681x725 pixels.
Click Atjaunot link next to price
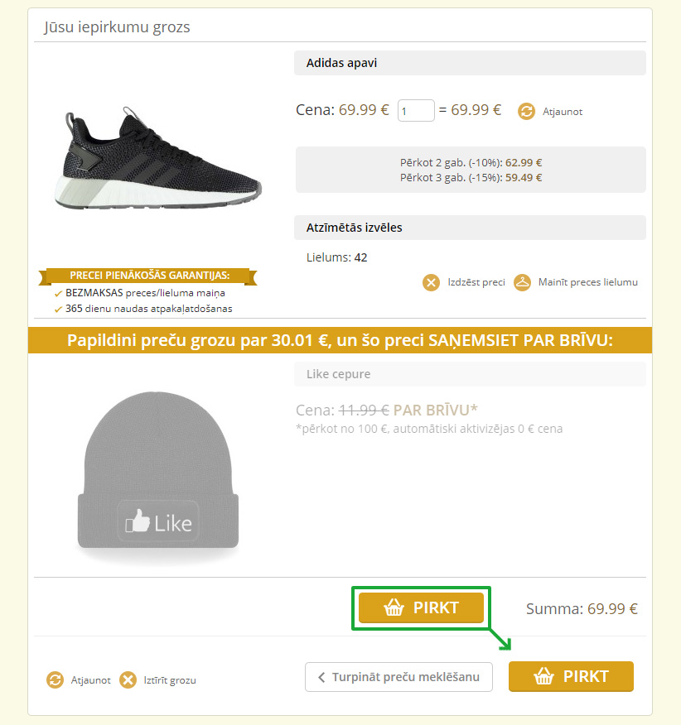point(563,112)
